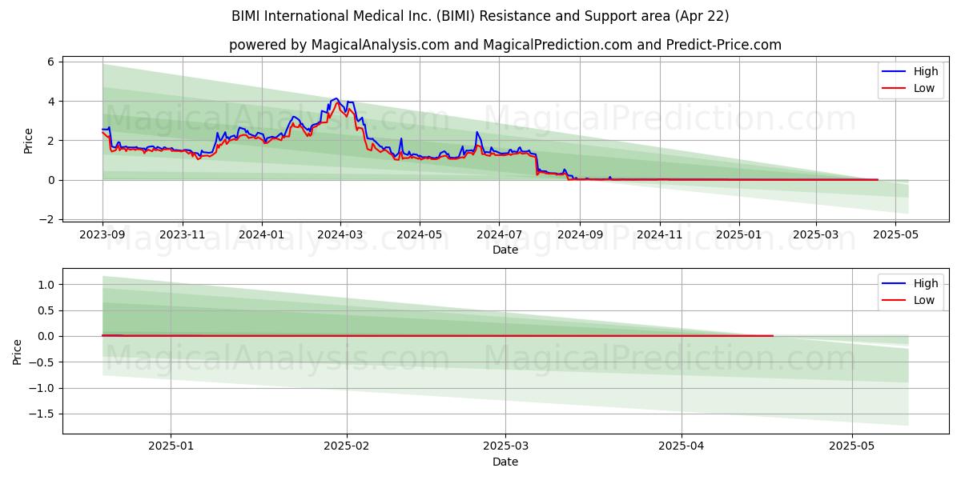
Task: Click the '2023-11' x-axis label
Action: (183, 234)
